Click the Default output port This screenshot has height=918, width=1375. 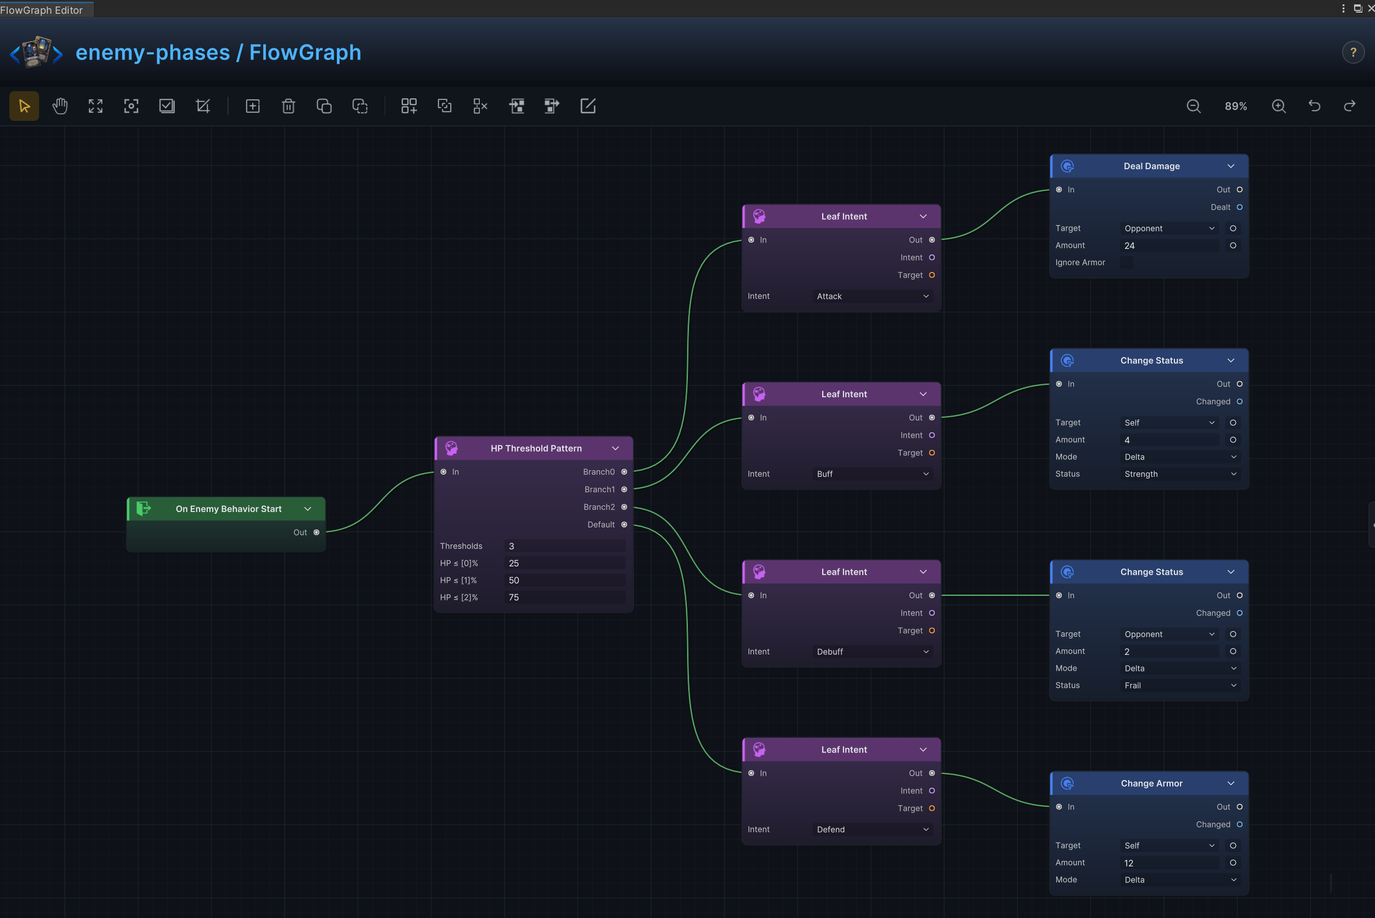click(x=624, y=525)
